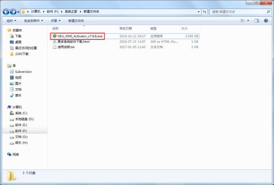274x185 pixels.
Task: Open drive 本地磁盘 (D:)
Action: [x=24, y=119]
